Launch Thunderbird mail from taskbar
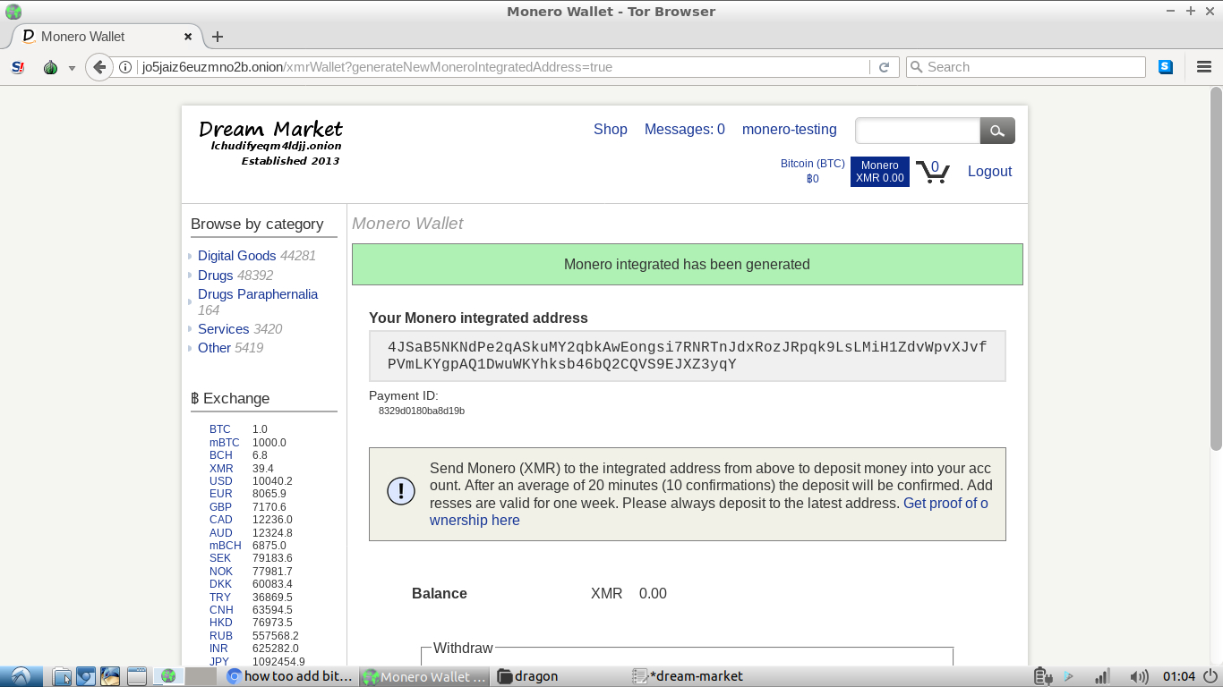 tap(110, 676)
